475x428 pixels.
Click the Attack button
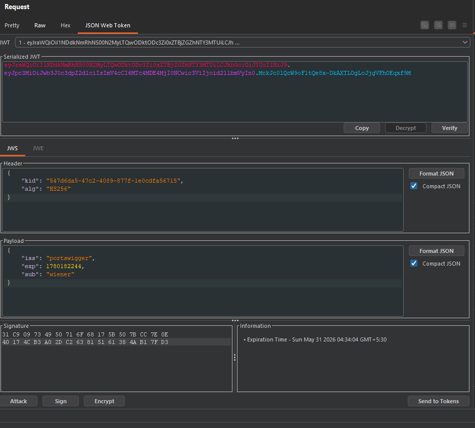pos(19,401)
